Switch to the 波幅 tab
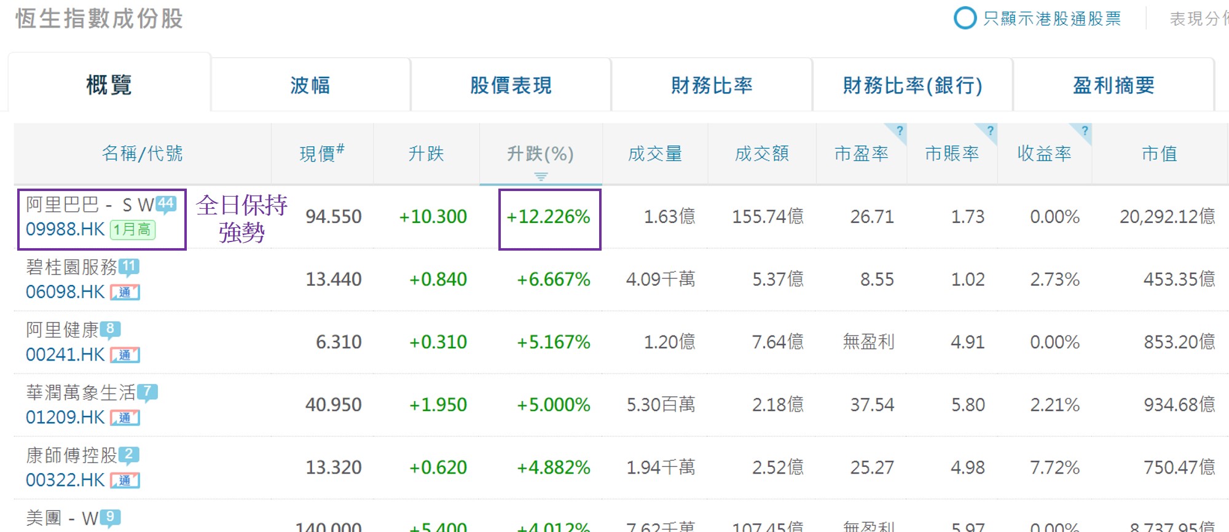The width and height of the screenshot is (1229, 532). coord(310,85)
